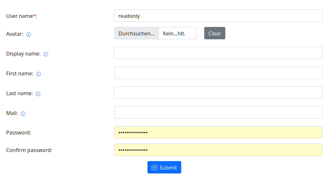This screenshot has height=178, width=329.
Task: Focus the Mail input field
Action: tap(218, 112)
